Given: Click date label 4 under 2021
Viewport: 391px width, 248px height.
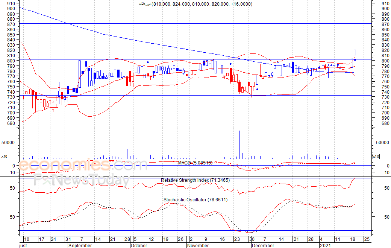Looking at the screenshot, I should pos(321,239).
